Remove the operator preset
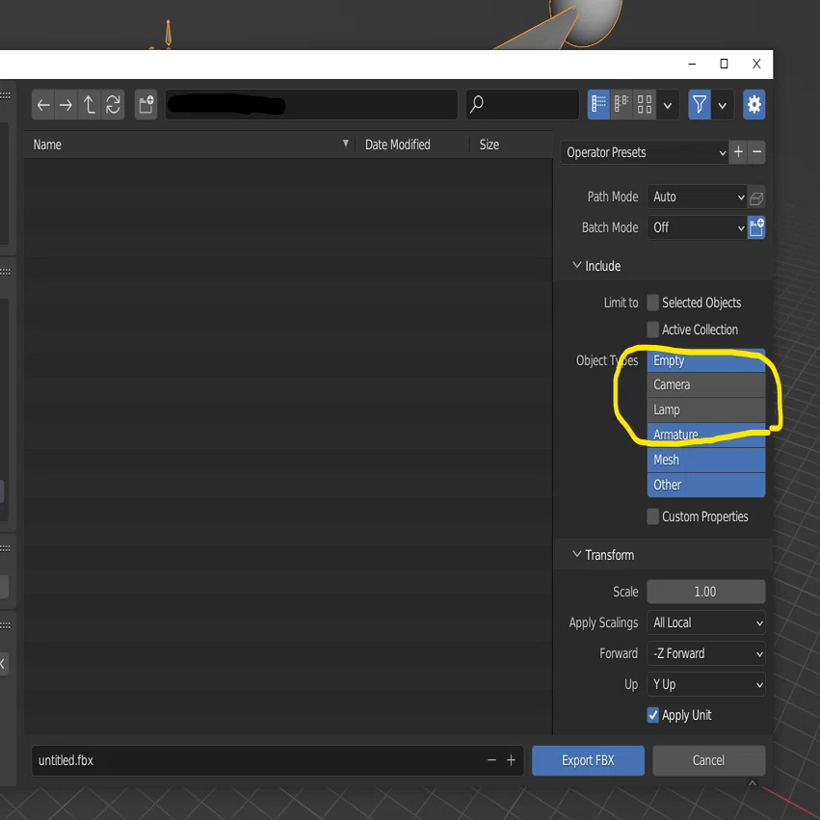Viewport: 820px width, 820px height. pos(756,152)
